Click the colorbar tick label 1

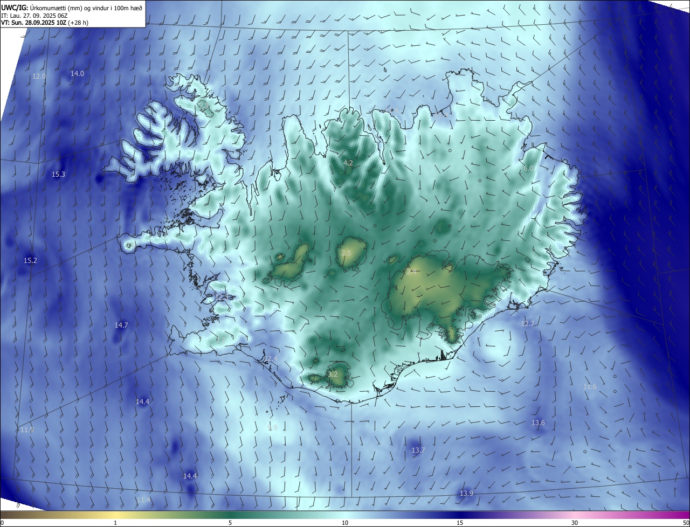[115, 523]
